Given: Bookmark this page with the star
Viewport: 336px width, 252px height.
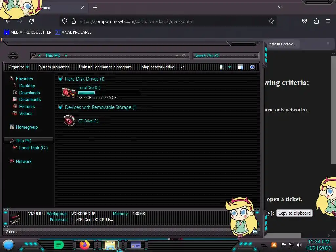Looking at the screenshot, I should (x=271, y=21).
